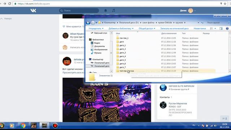Select the дигл_5 folder
Viewport: 231px width, 130px height.
point(123,60)
